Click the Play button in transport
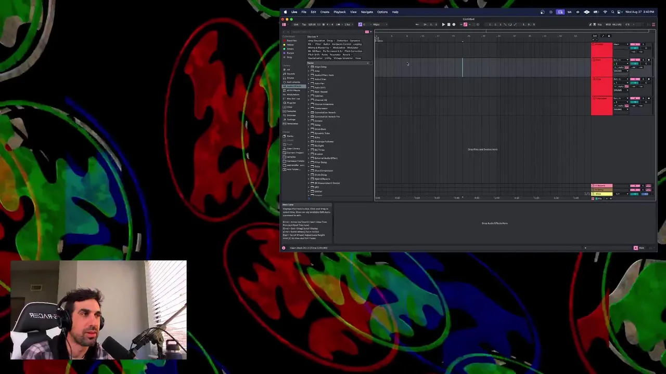 [443, 24]
